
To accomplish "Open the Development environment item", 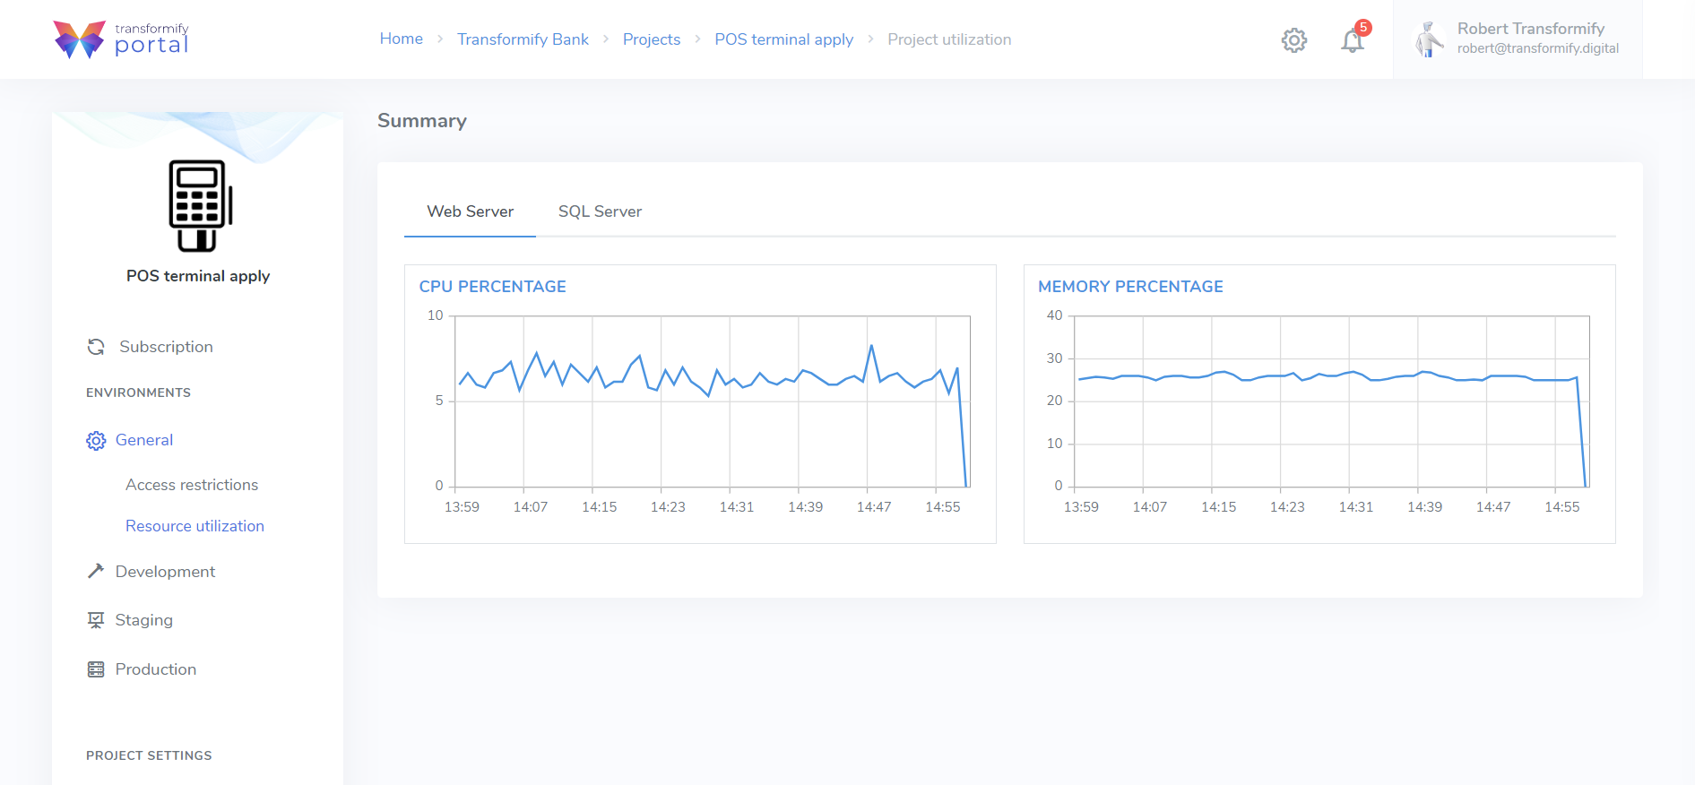I will [x=165, y=572].
